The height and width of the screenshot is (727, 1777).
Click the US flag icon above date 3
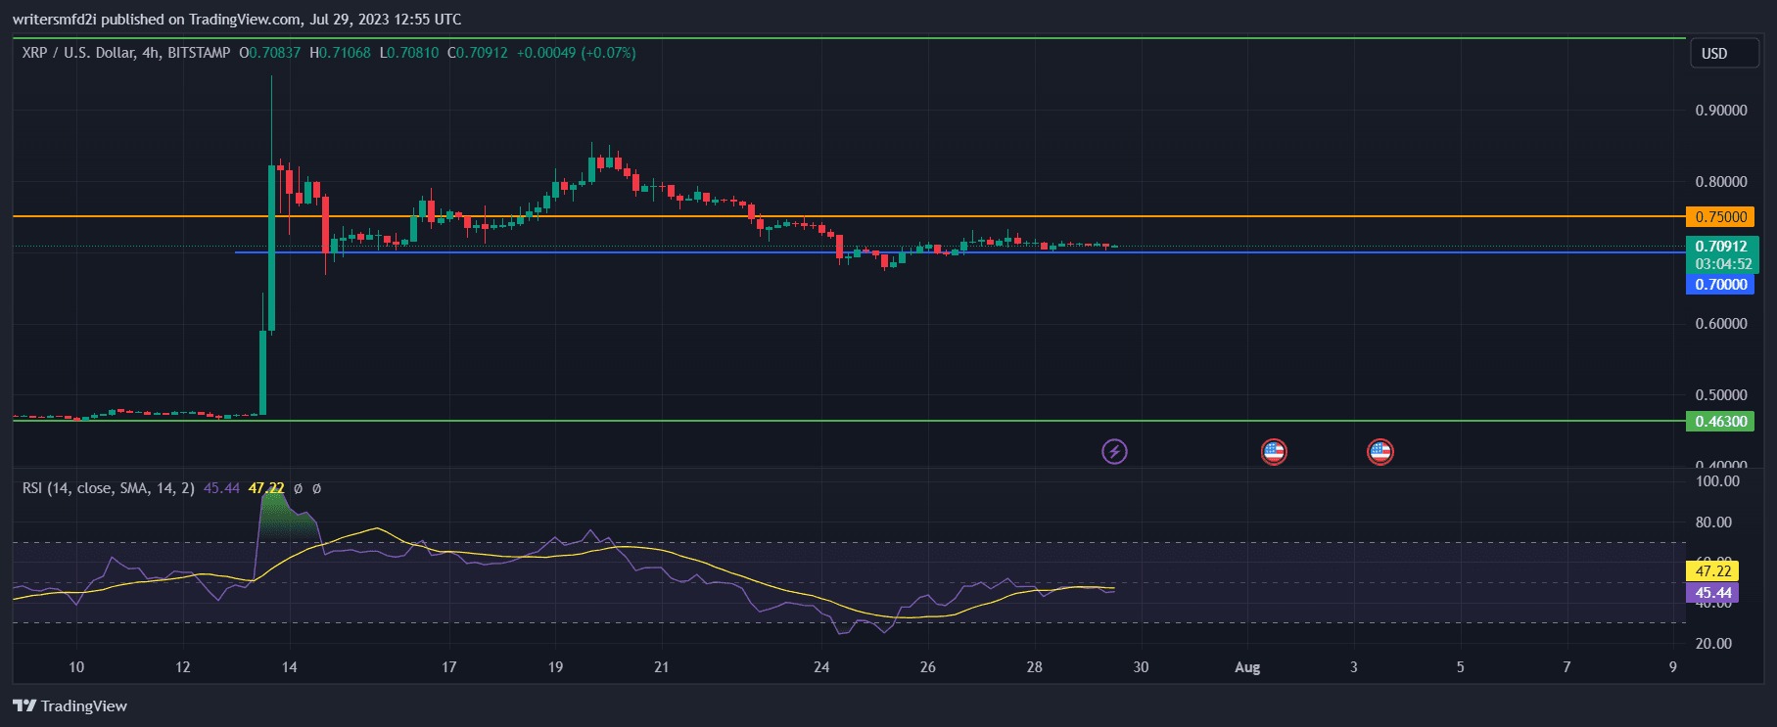pyautogui.click(x=1380, y=451)
